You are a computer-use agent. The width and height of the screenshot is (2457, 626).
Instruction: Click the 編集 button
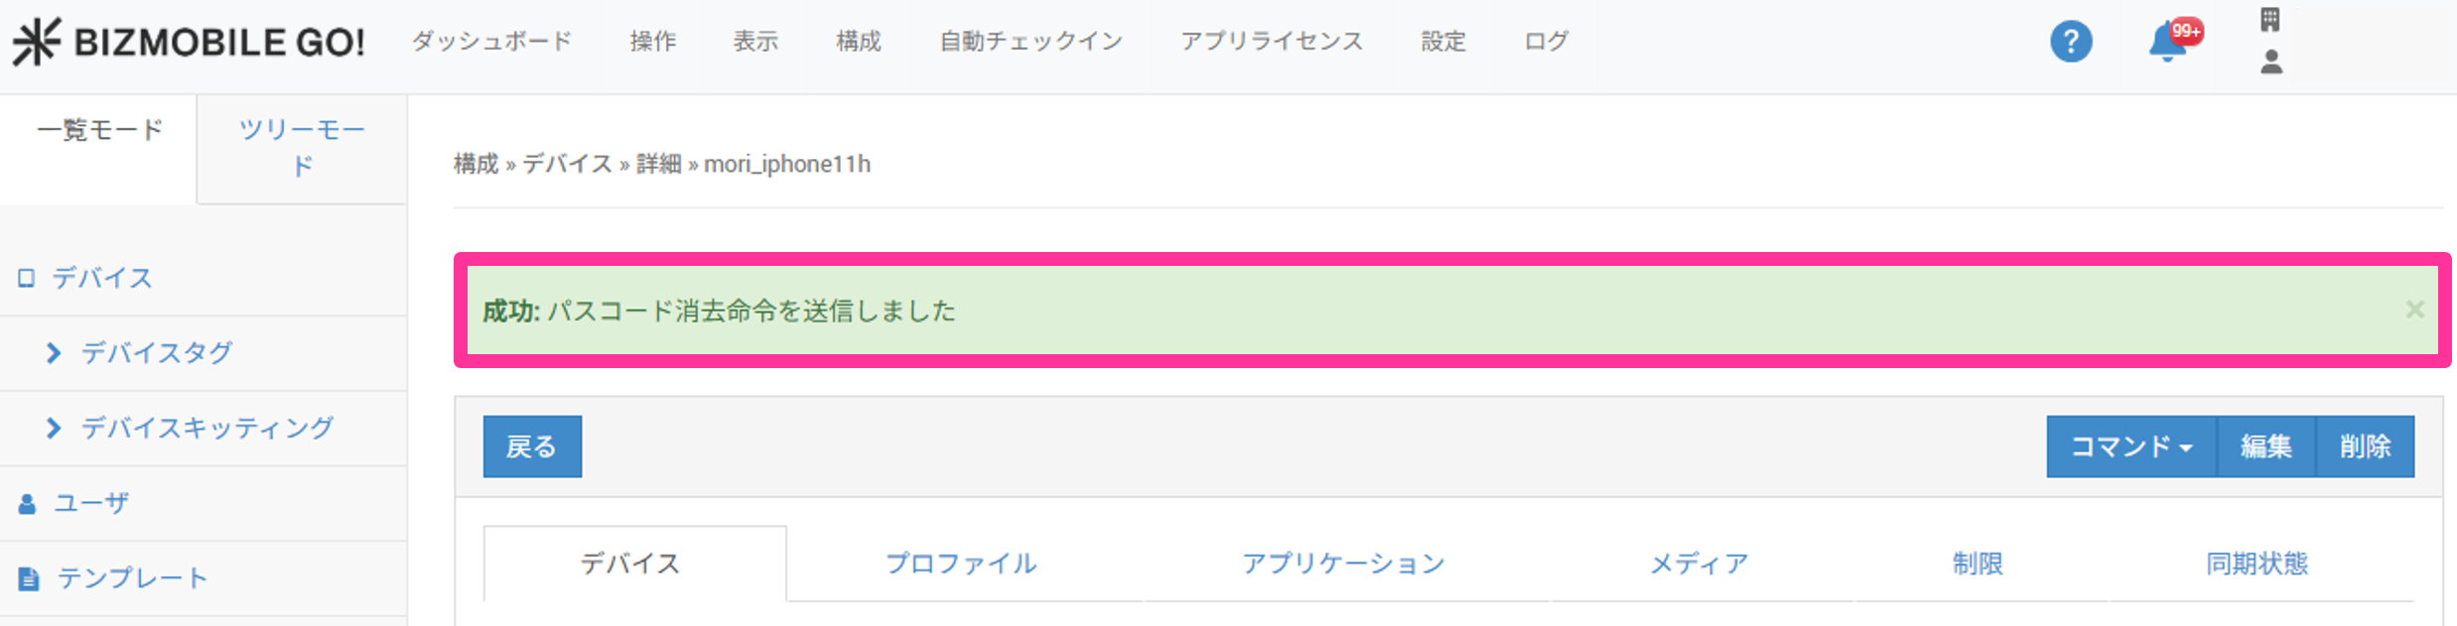click(x=2265, y=446)
